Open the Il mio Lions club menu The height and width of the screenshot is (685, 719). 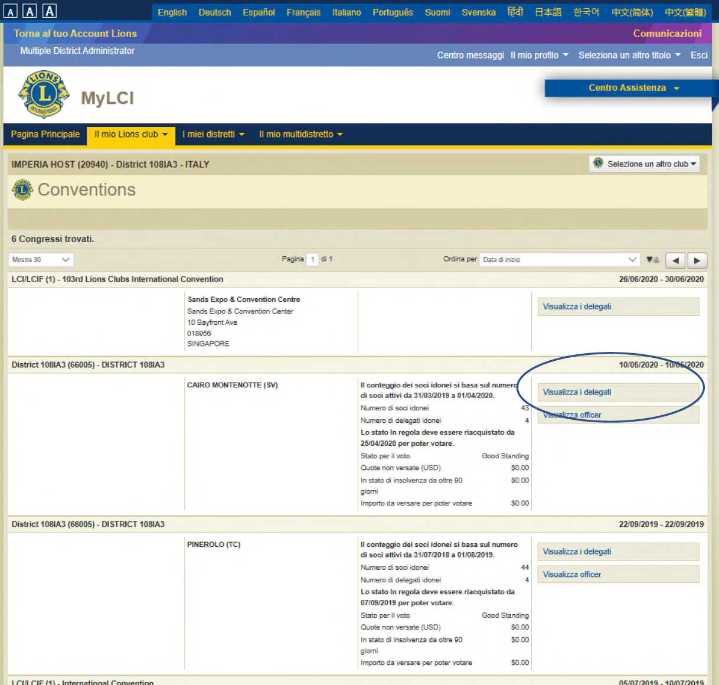(x=131, y=135)
